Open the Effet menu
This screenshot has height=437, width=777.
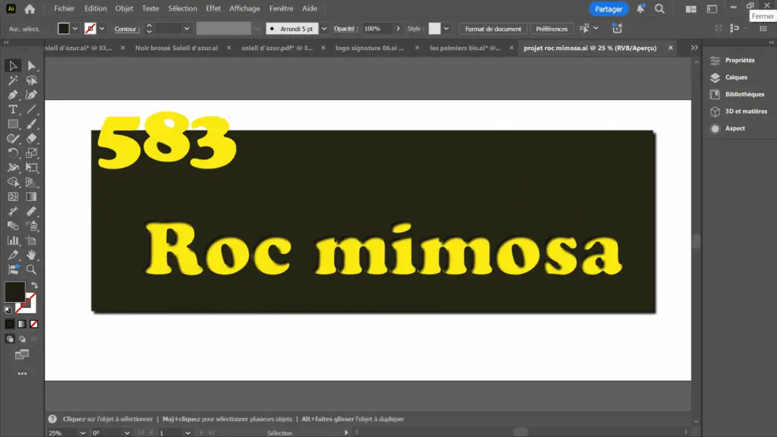213,8
